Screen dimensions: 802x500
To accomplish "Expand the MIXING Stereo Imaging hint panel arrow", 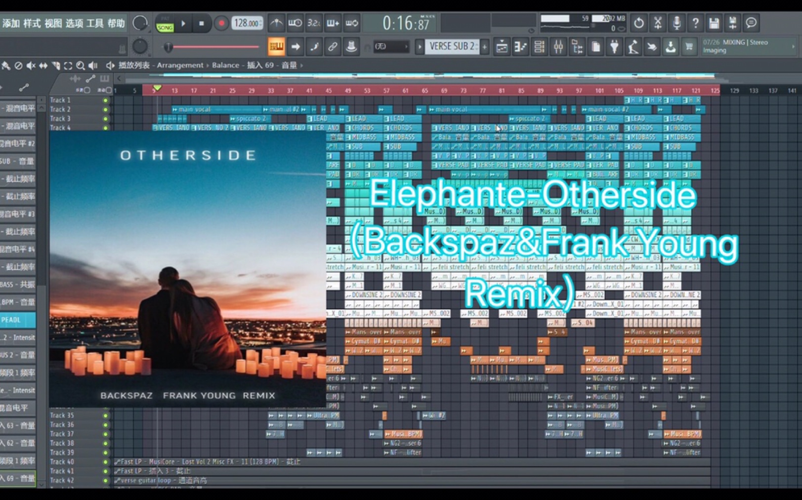I will (x=794, y=46).
